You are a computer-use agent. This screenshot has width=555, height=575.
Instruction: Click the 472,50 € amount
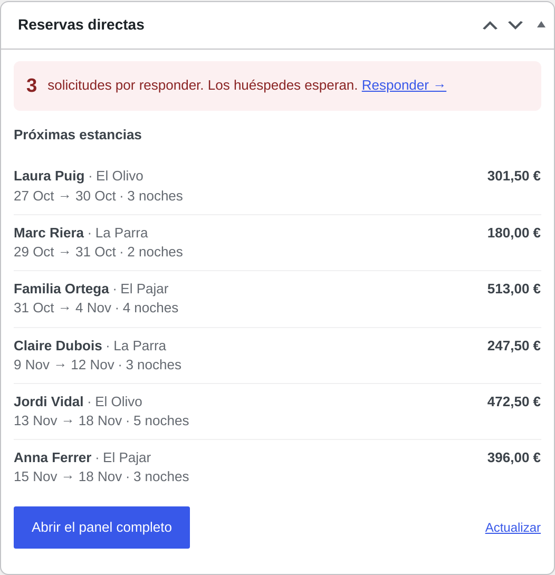point(513,401)
